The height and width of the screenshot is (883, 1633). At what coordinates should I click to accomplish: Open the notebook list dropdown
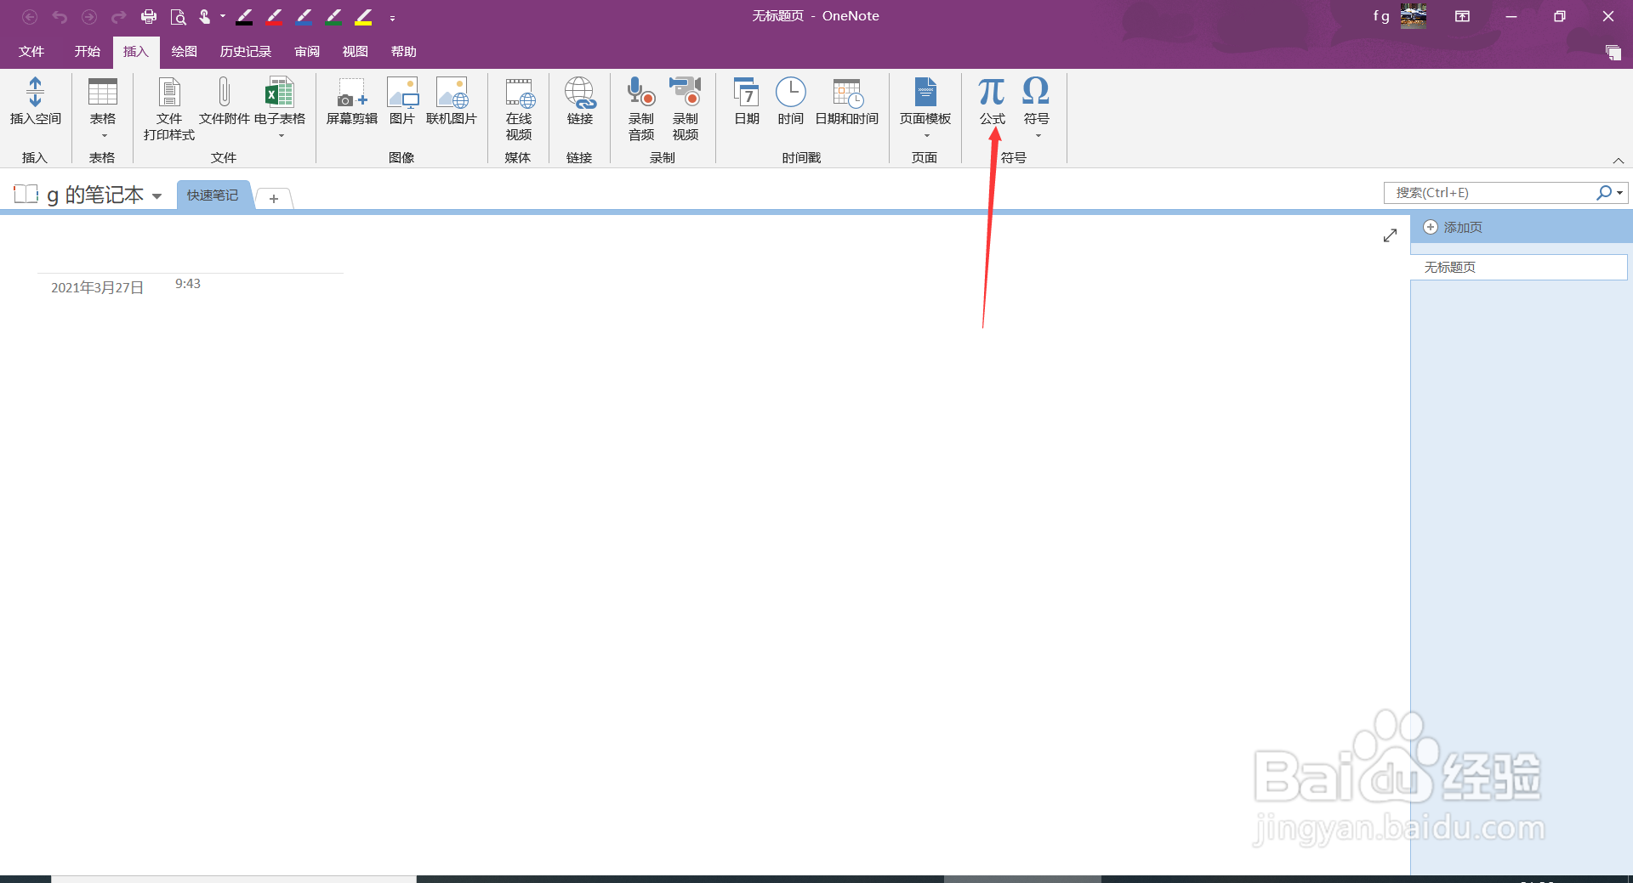pos(157,196)
